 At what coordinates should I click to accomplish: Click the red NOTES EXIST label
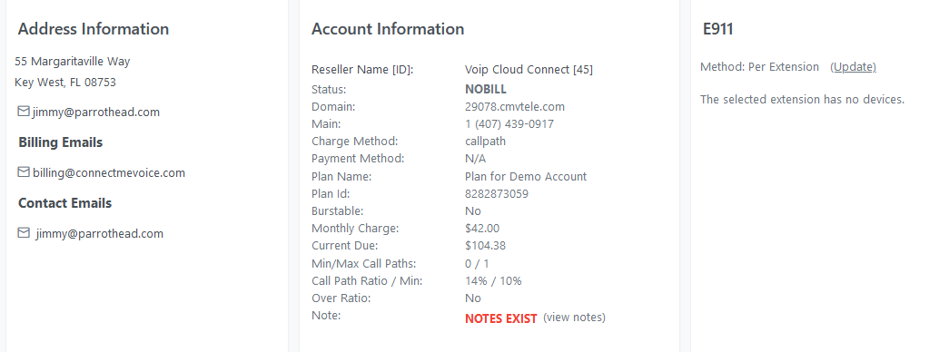tap(500, 318)
